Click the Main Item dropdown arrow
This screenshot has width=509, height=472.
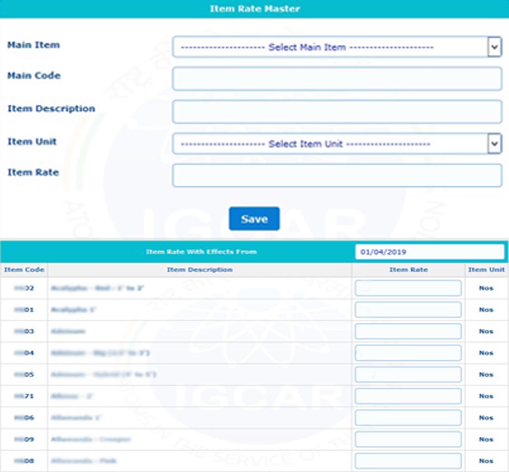[x=495, y=47]
